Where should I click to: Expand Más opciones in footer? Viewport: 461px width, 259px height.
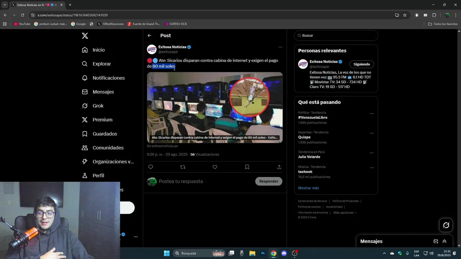(345, 213)
